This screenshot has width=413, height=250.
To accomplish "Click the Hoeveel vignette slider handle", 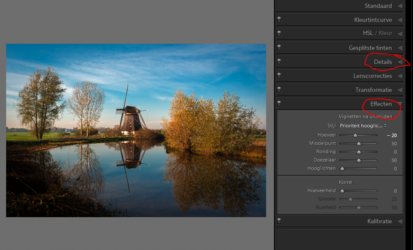I will pos(355,136).
